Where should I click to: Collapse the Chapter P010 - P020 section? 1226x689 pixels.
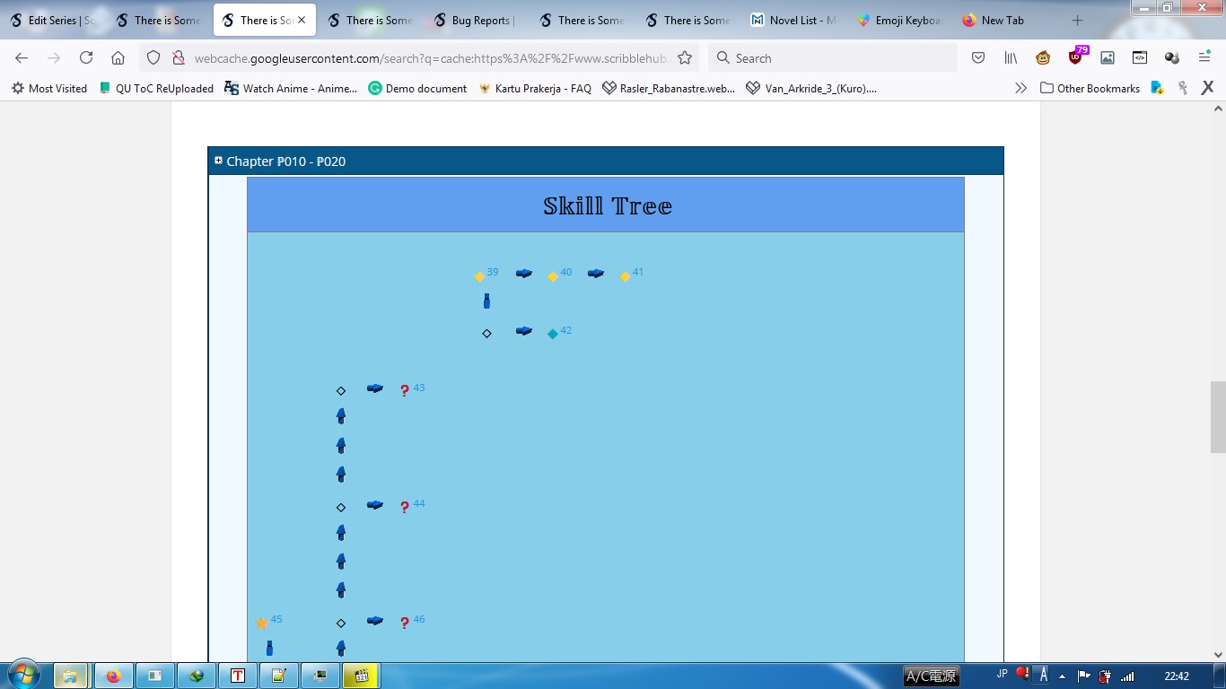tap(218, 161)
